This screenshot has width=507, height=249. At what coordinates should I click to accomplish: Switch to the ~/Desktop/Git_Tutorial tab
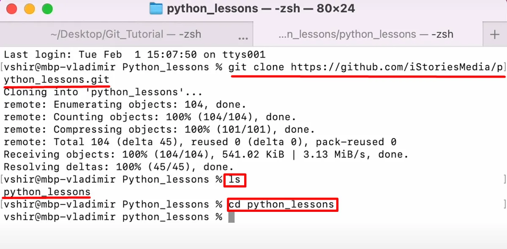[x=126, y=34]
